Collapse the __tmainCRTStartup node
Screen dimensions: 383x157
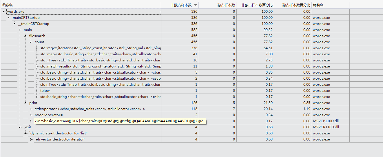pyautogui.click(x=14, y=24)
